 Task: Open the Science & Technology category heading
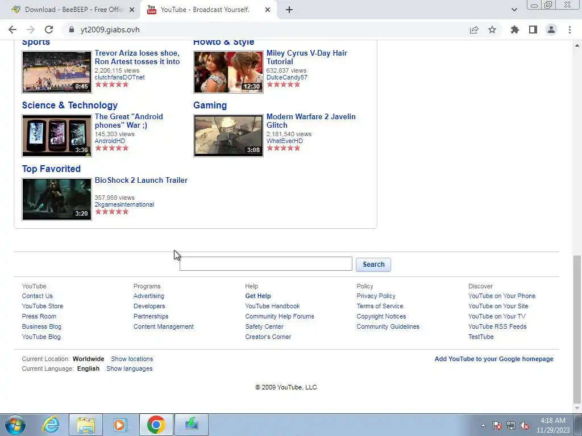[70, 105]
